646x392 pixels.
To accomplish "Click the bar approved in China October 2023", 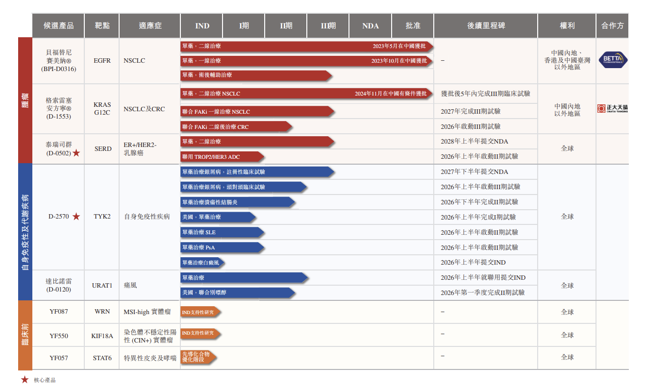I will [x=307, y=61].
